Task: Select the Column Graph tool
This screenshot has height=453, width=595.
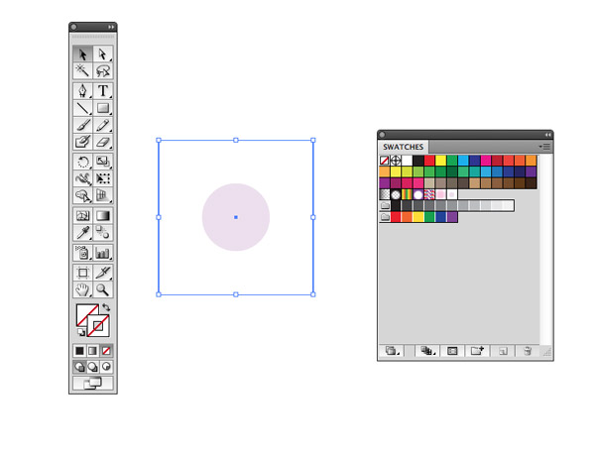Action: coord(103,253)
